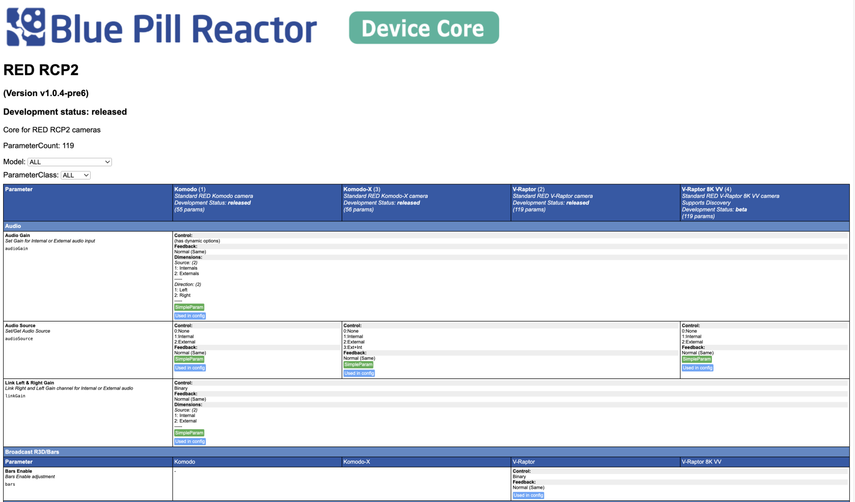Click the Supports Discovery text
Screen dimensions: 855x502
[706, 202]
